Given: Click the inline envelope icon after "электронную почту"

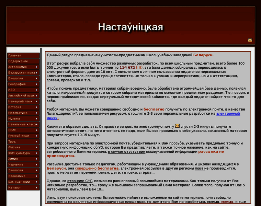Looking at the screenshot, I should [x=177, y=126].
